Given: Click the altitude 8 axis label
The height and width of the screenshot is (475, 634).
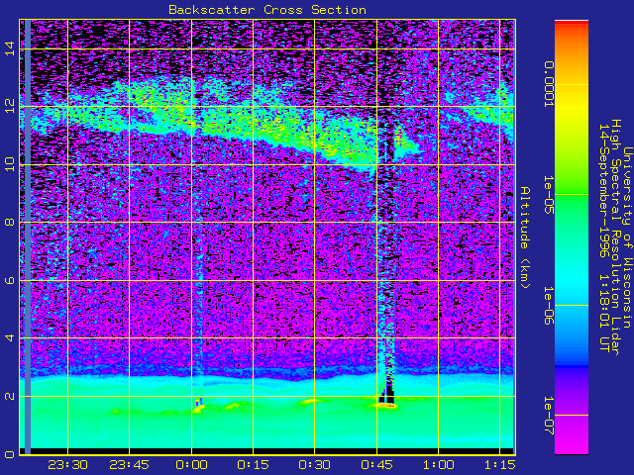Looking at the screenshot, I should click(10, 222).
